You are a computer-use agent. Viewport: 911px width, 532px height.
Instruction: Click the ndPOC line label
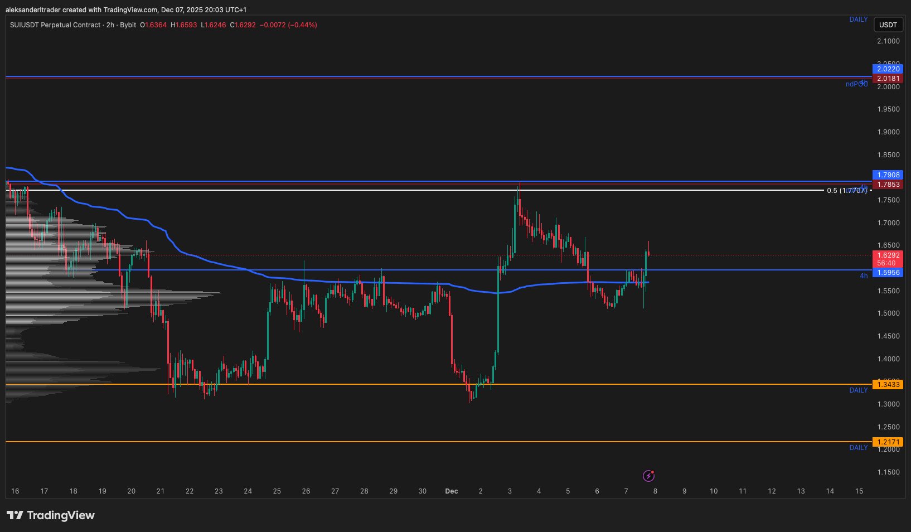coord(856,84)
